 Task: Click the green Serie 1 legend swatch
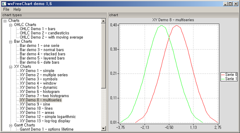(x=223, y=79)
